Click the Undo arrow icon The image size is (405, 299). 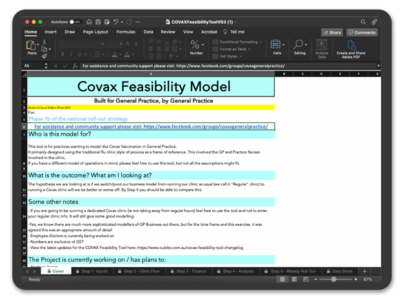pyautogui.click(x=116, y=22)
